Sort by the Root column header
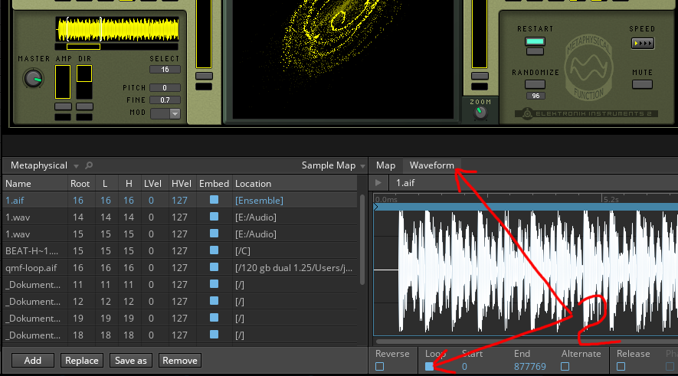 (x=80, y=184)
